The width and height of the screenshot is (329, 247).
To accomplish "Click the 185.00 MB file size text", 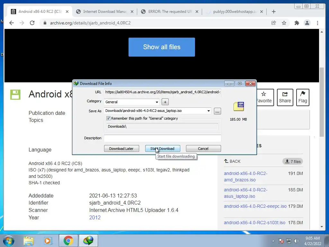I will 238,119.
